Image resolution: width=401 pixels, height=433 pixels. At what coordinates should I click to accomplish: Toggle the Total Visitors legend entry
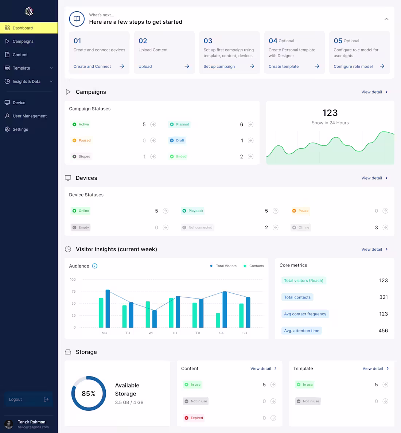(223, 266)
